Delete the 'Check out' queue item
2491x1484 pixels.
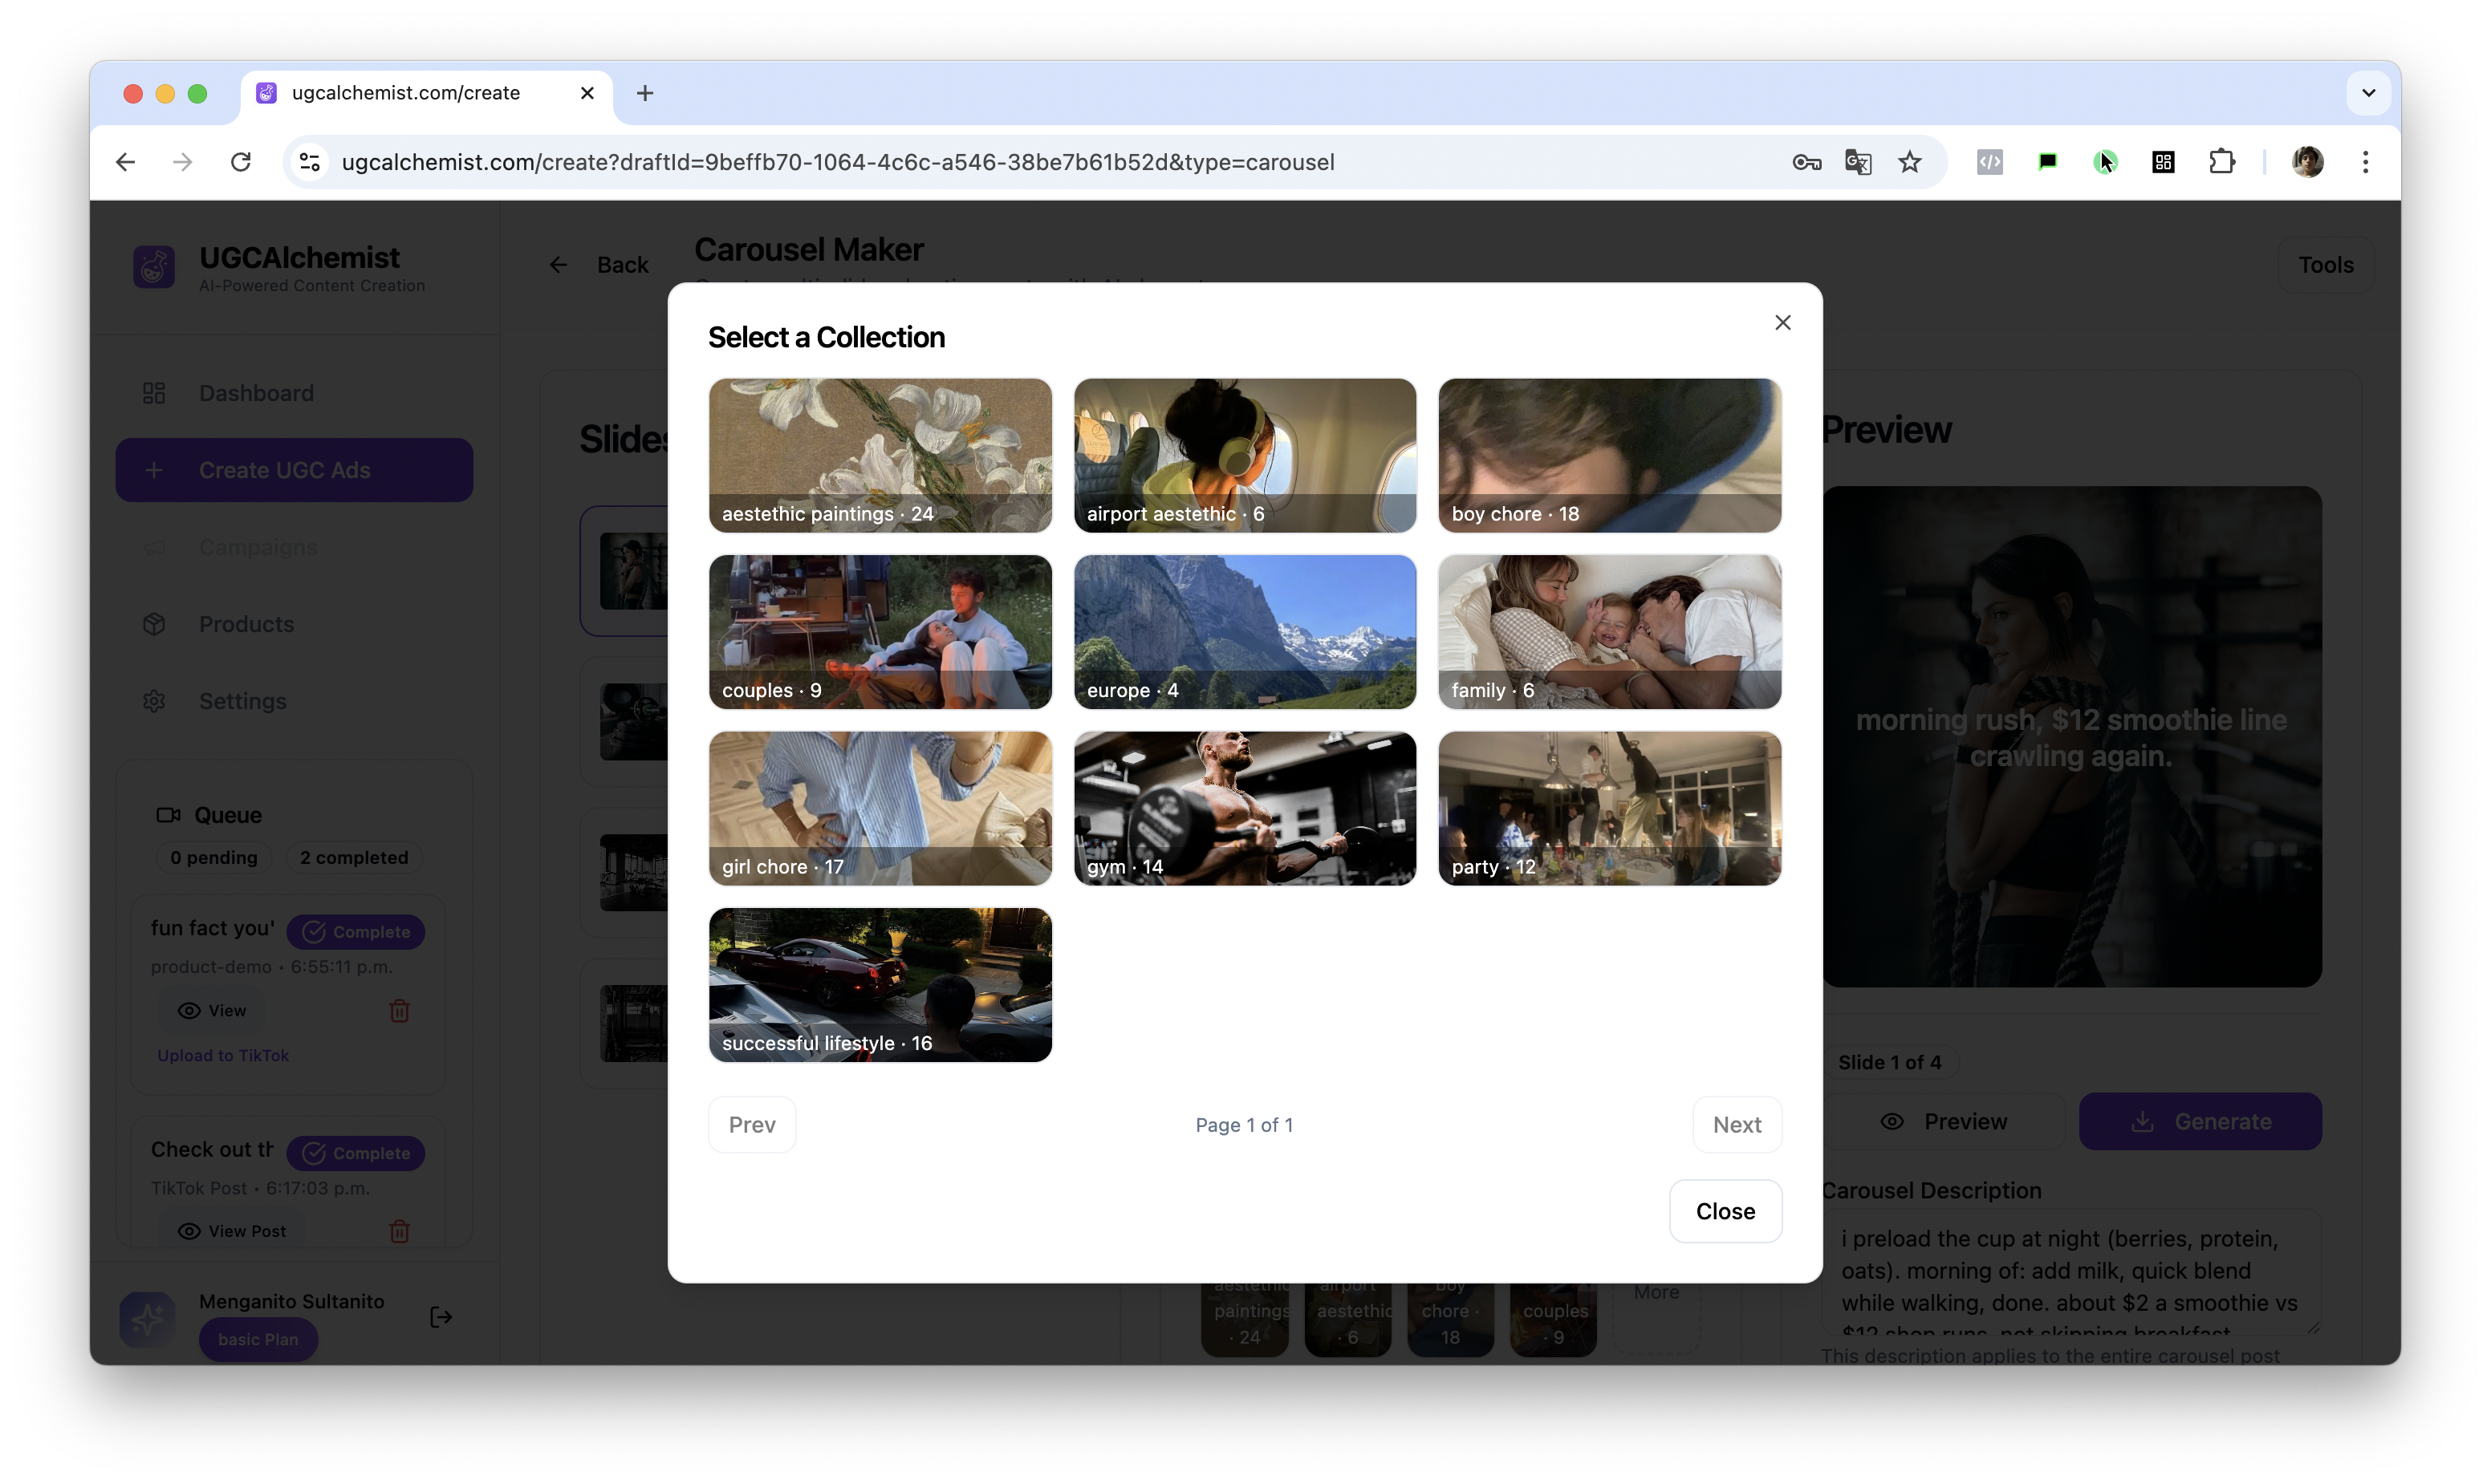point(399,1231)
